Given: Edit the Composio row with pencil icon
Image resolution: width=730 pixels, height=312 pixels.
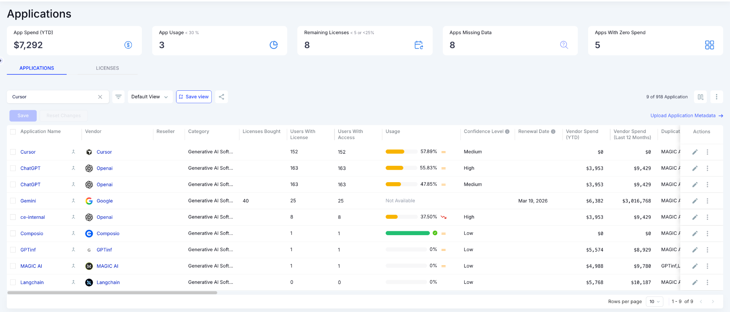Looking at the screenshot, I should pyautogui.click(x=695, y=233).
